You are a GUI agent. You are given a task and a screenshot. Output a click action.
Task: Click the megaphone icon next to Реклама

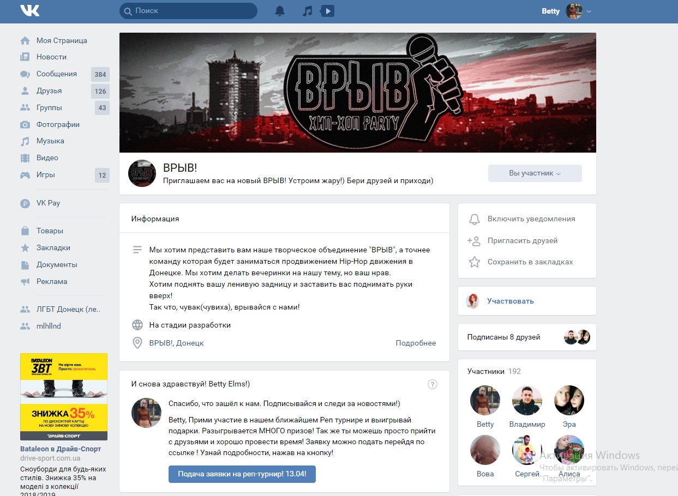[x=25, y=282]
